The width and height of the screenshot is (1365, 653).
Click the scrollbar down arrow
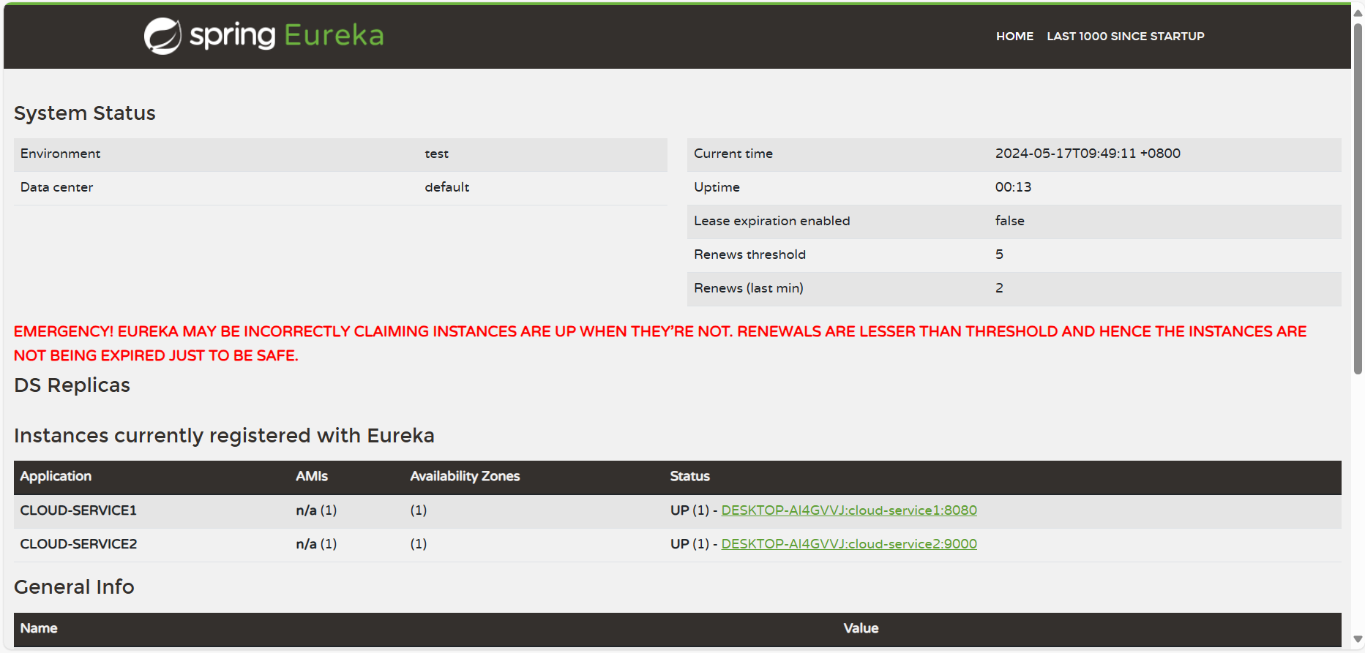[x=1358, y=640]
